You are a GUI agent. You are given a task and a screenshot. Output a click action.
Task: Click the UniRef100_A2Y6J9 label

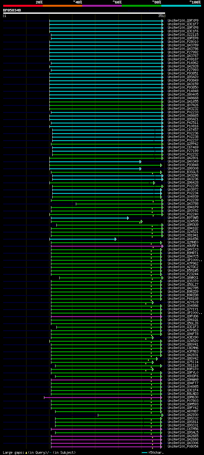pos(183,302)
